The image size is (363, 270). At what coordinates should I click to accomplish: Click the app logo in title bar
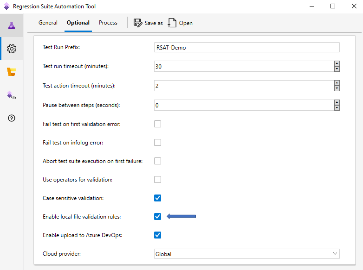(6, 6)
